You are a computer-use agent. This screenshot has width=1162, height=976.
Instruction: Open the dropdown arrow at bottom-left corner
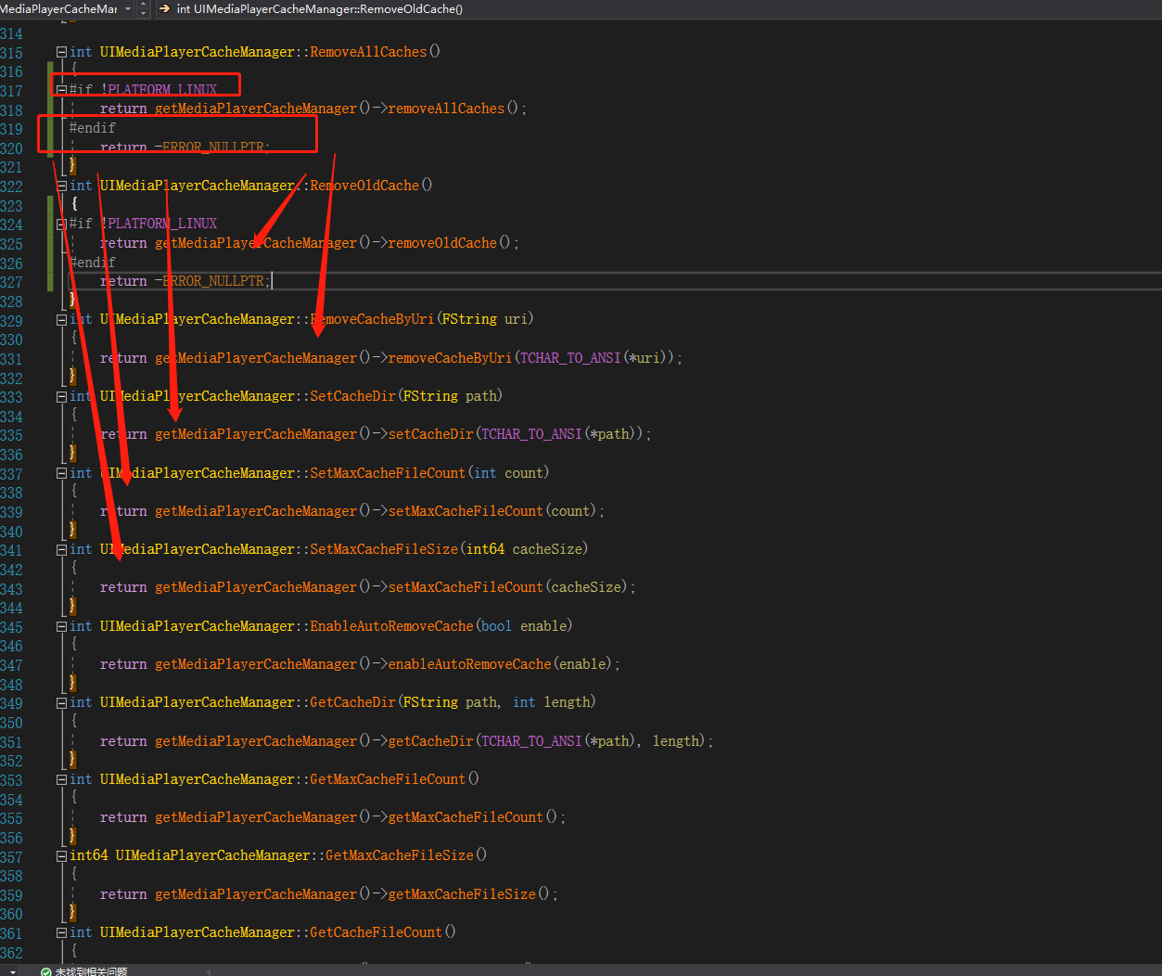pos(12,970)
